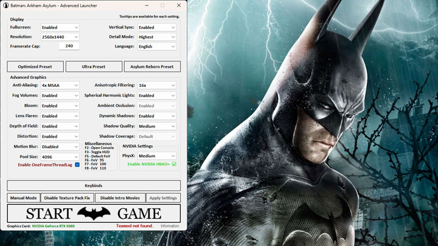Open the Anti-Aliasing dropdown
The height and width of the screenshot is (246, 438).
[x=60, y=85]
